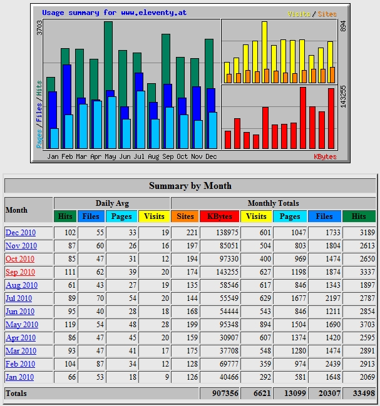Open the May 2010 link

click(x=21, y=325)
